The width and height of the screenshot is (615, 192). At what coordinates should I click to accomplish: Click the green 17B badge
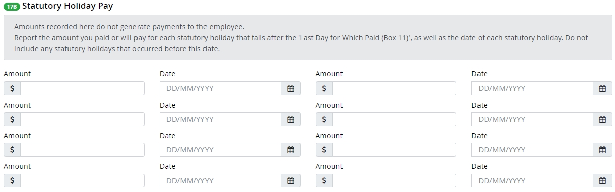pos(12,7)
